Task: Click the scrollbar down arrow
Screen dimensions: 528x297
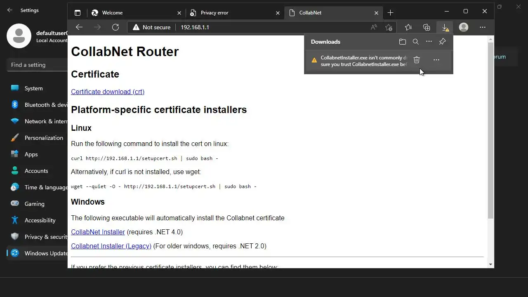Action: pyautogui.click(x=490, y=264)
